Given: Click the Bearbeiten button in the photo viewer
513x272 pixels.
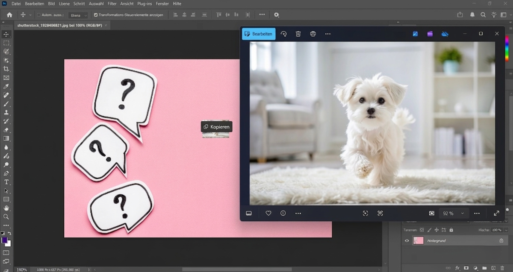Looking at the screenshot, I should point(258,34).
